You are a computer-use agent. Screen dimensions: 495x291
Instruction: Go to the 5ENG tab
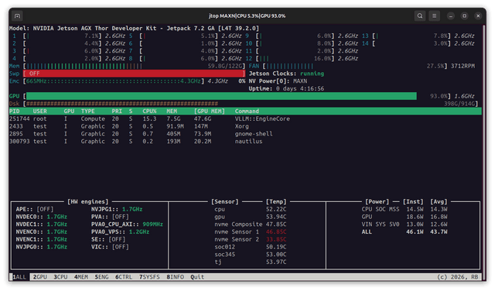[101, 277]
